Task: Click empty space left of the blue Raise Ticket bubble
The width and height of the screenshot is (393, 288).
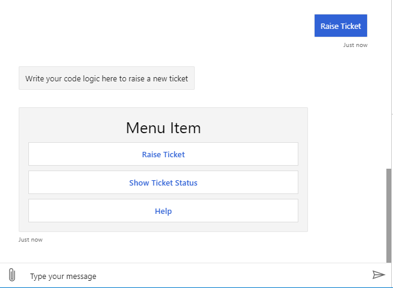Action: click(x=181, y=26)
